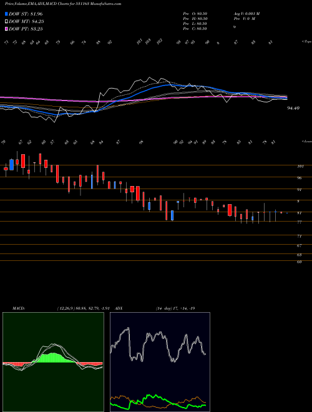Select the DOW MT legend label
312x412 pixels.
(26, 21)
